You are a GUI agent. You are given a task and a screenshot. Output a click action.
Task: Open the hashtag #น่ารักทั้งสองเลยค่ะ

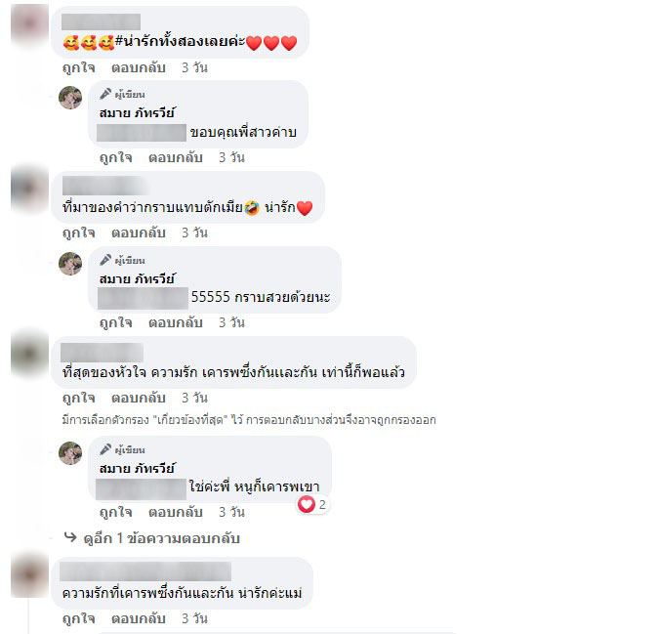pyautogui.click(x=180, y=41)
